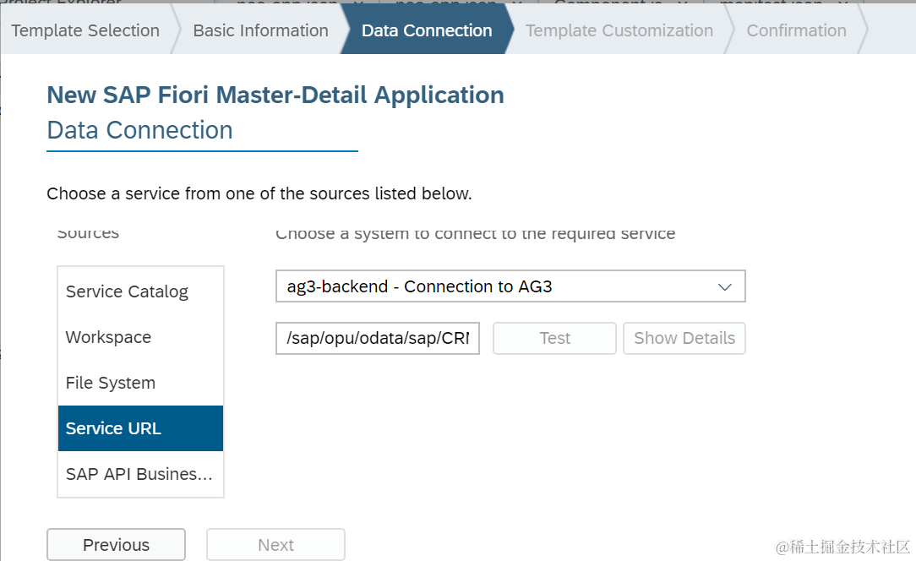Viewport: 916px width, 561px height.
Task: Open the Confirmation wizard step
Action: (x=796, y=30)
